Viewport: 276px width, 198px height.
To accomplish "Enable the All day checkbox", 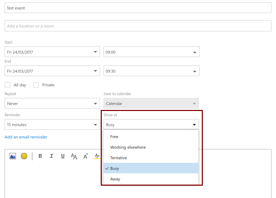I will pos(7,85).
